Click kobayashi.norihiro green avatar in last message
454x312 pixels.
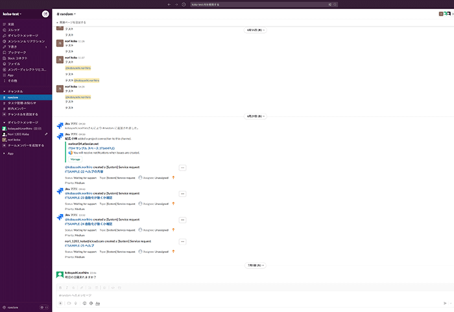60,274
